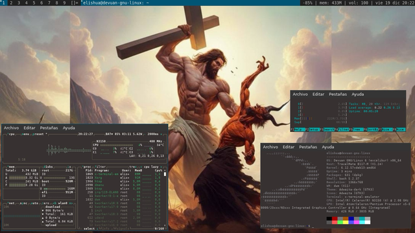Switch to dwm tag 2
Screen dimensions: 415x233
tap(11, 3)
